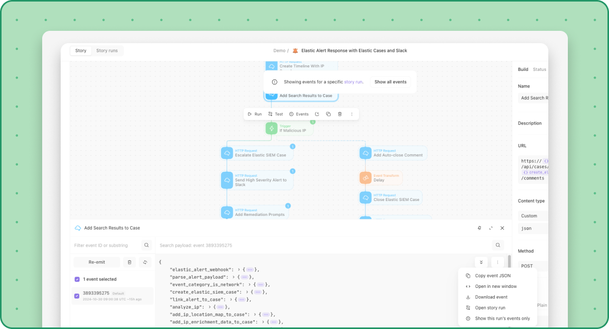Click the event count badge on If Malicious IP

point(313,122)
